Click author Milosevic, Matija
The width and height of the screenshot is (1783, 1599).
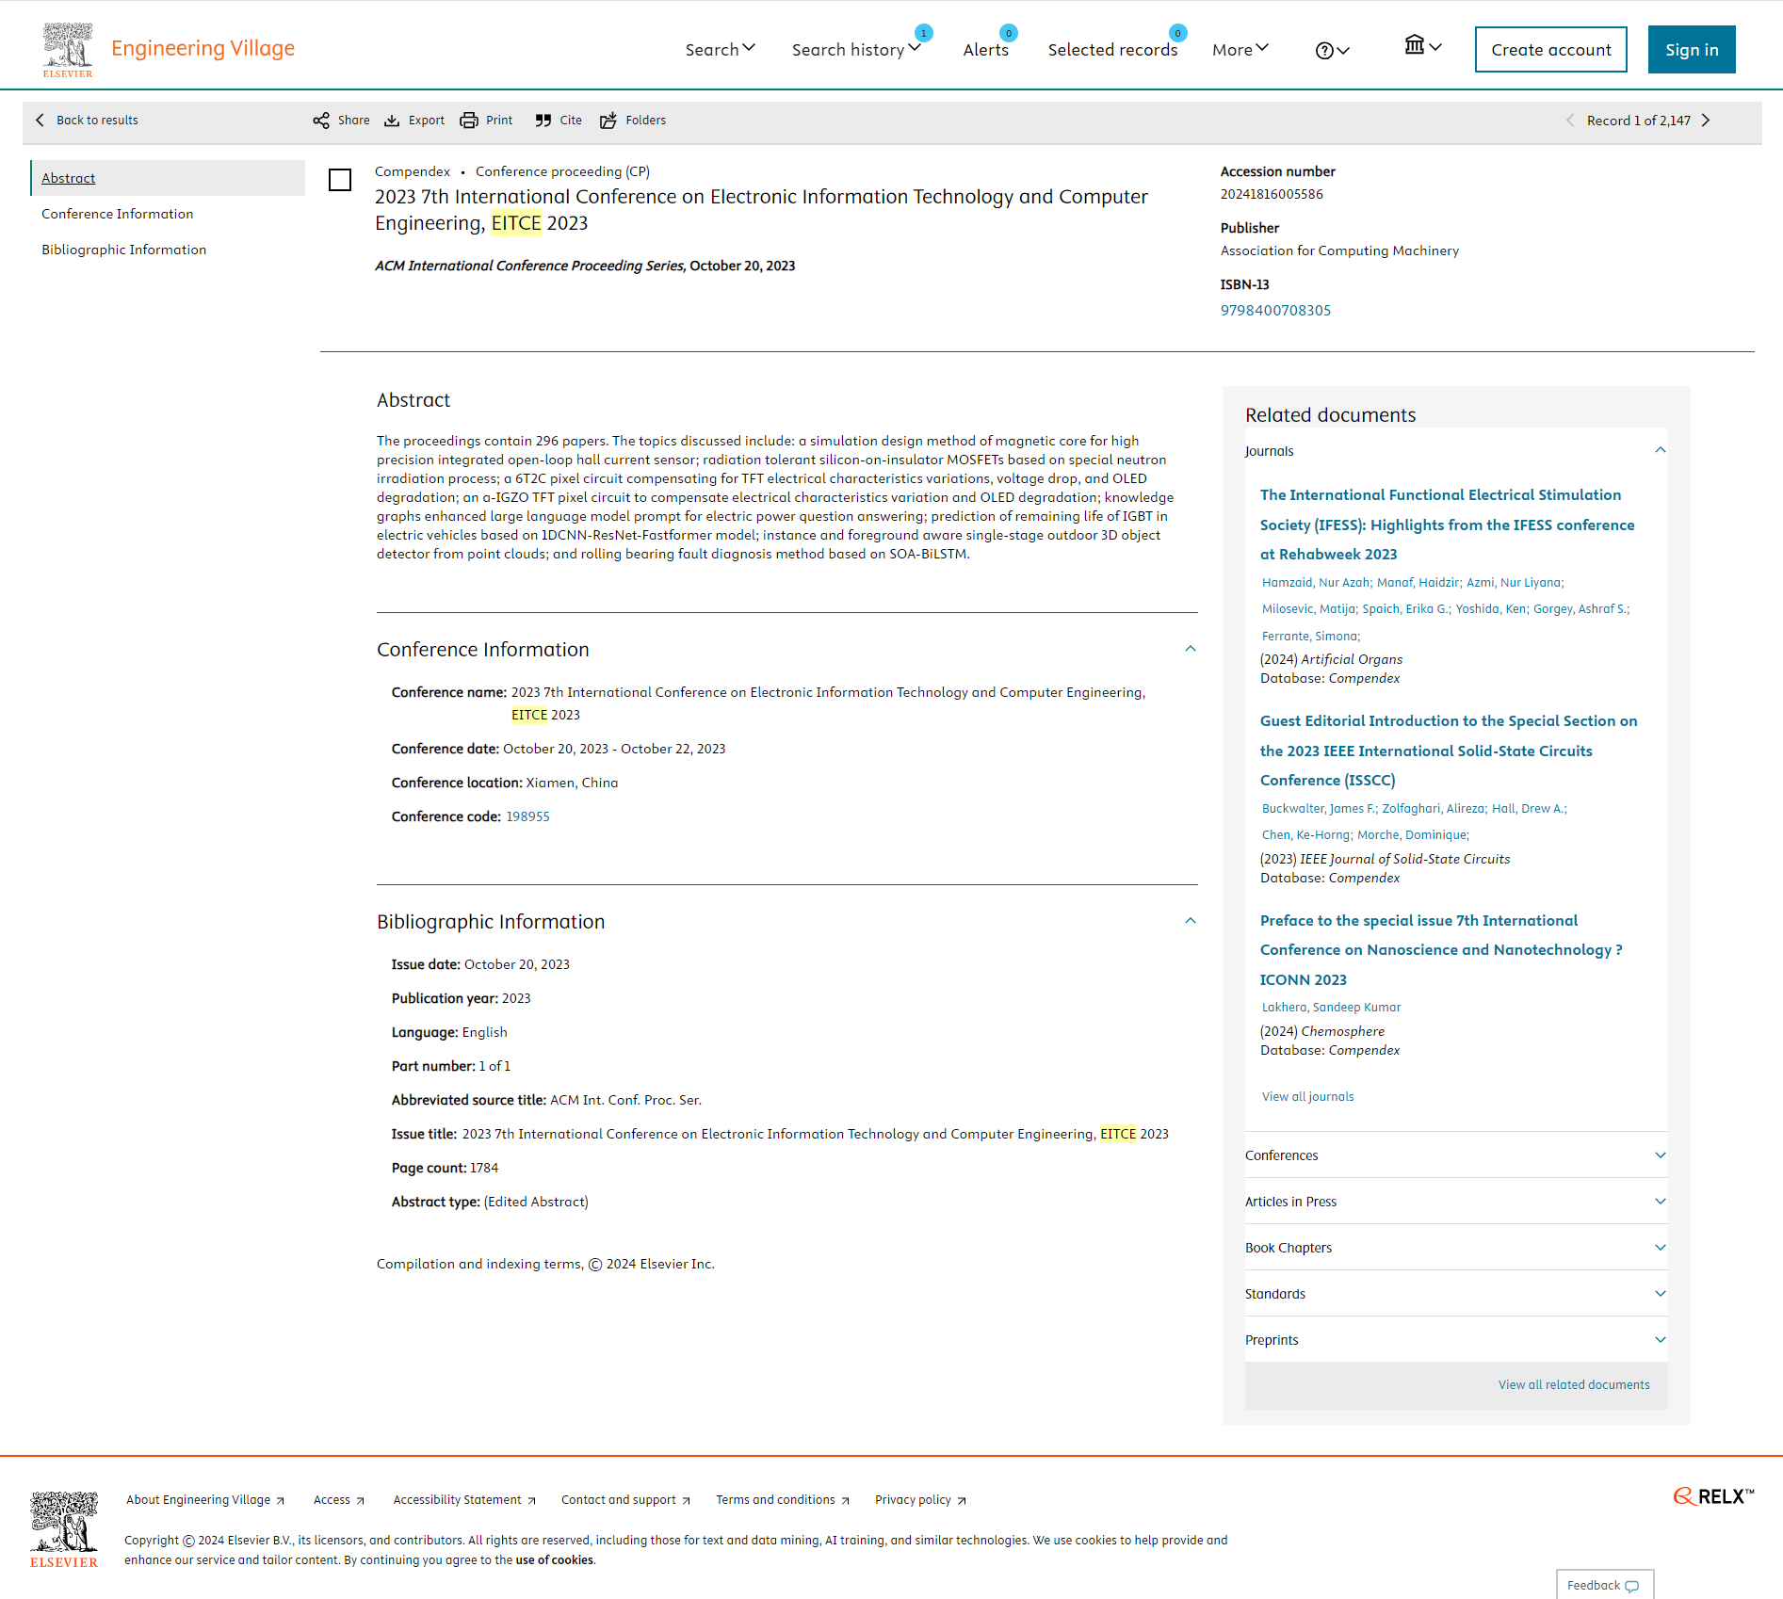coord(1309,609)
